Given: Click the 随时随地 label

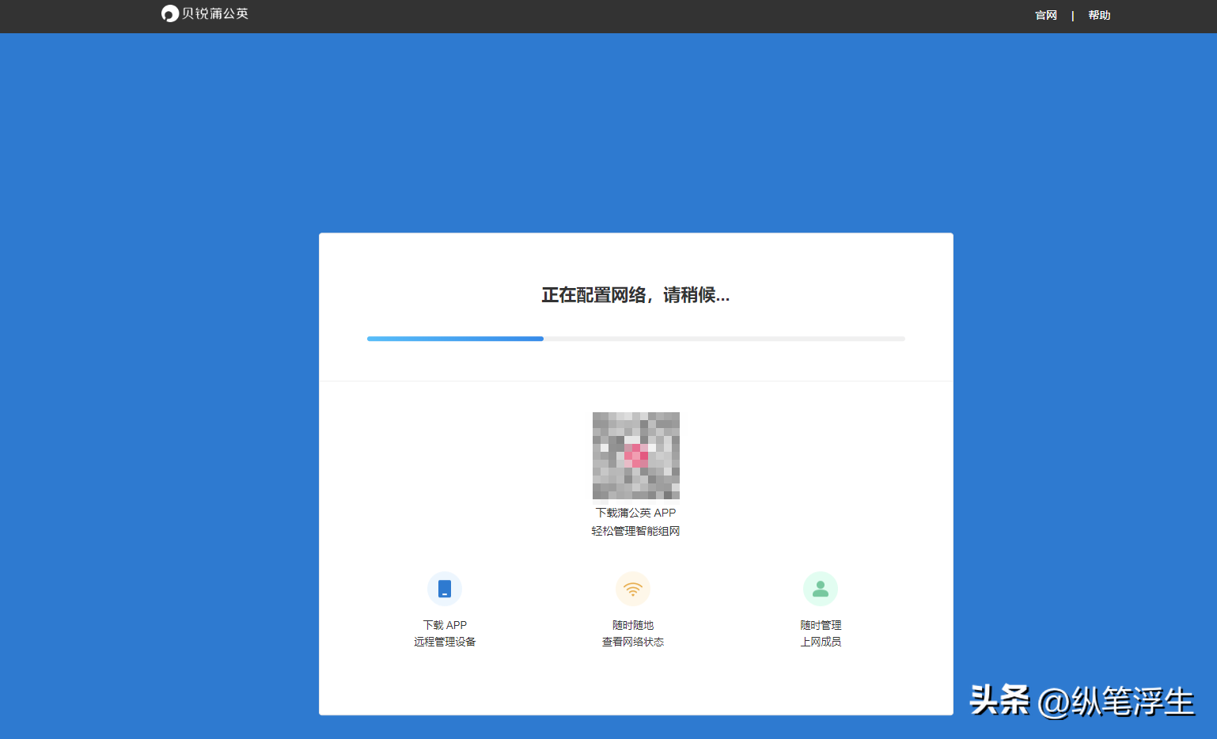Looking at the screenshot, I should pyautogui.click(x=633, y=625).
